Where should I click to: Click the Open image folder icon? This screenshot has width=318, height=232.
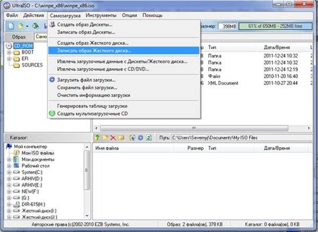click(x=20, y=26)
